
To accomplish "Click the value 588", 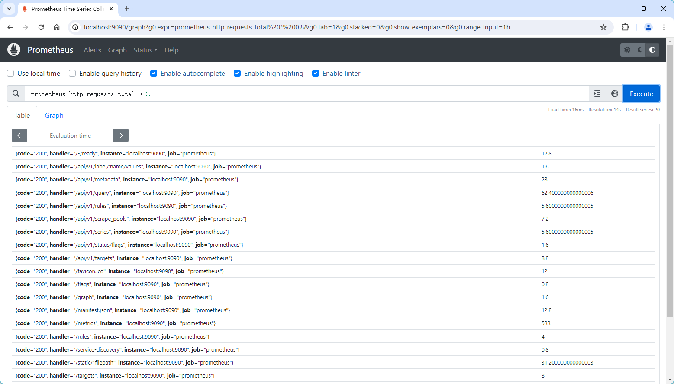I will tap(546, 323).
